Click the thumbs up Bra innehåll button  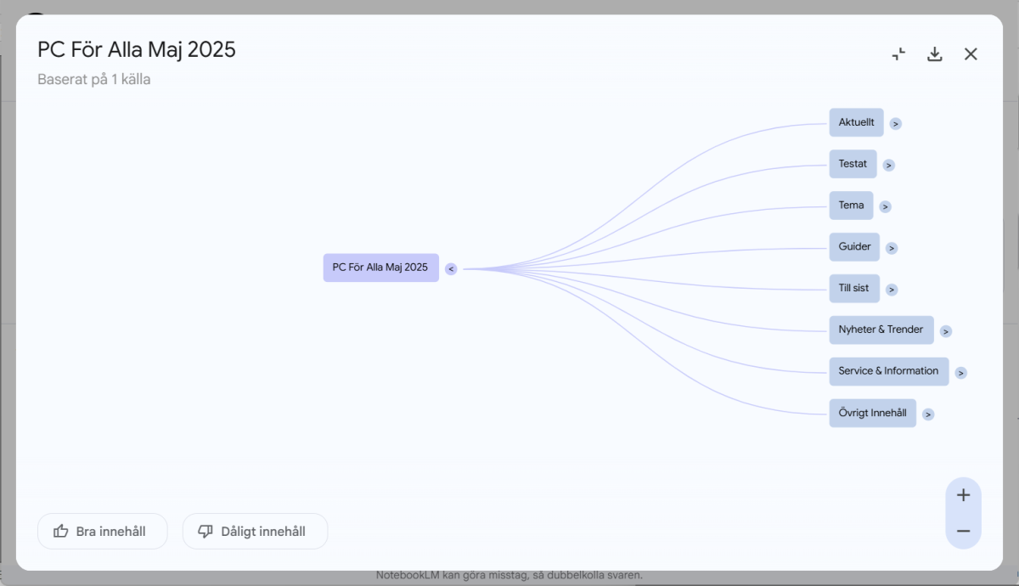click(102, 532)
